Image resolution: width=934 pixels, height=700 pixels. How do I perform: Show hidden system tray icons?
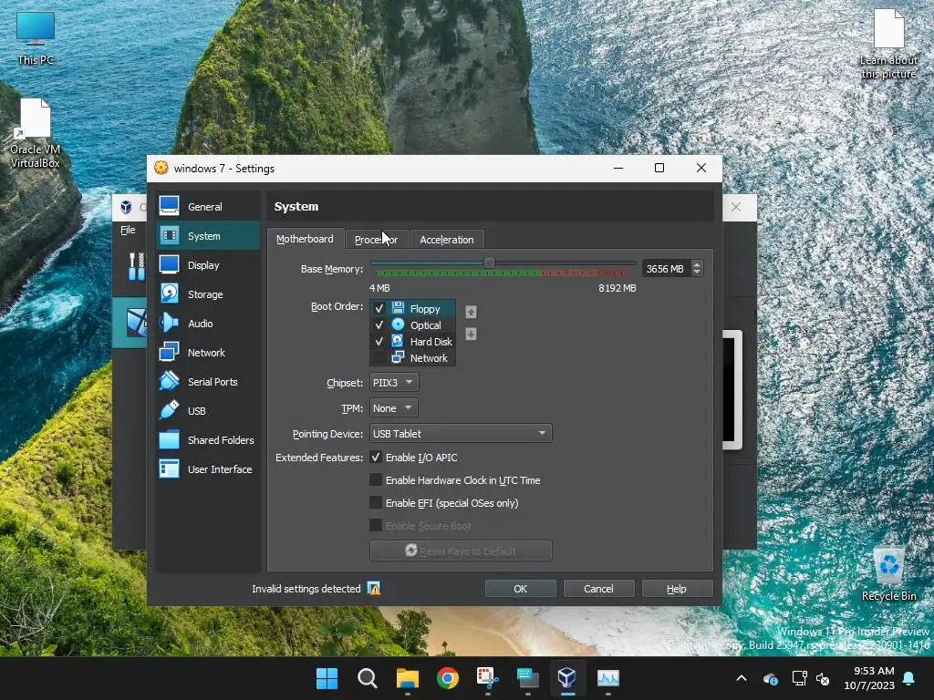coord(741,678)
